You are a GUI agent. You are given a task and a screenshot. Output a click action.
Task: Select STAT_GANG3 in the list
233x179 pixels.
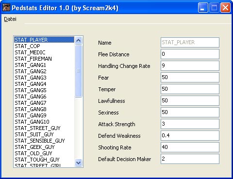(44, 78)
